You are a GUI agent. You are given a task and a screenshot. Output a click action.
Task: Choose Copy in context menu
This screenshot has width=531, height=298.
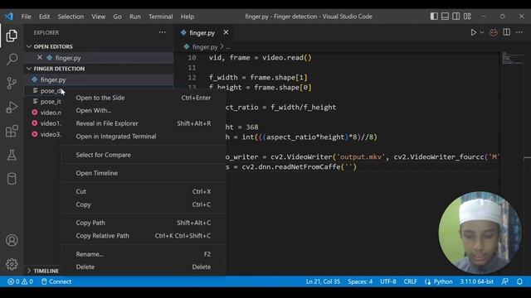(144, 204)
